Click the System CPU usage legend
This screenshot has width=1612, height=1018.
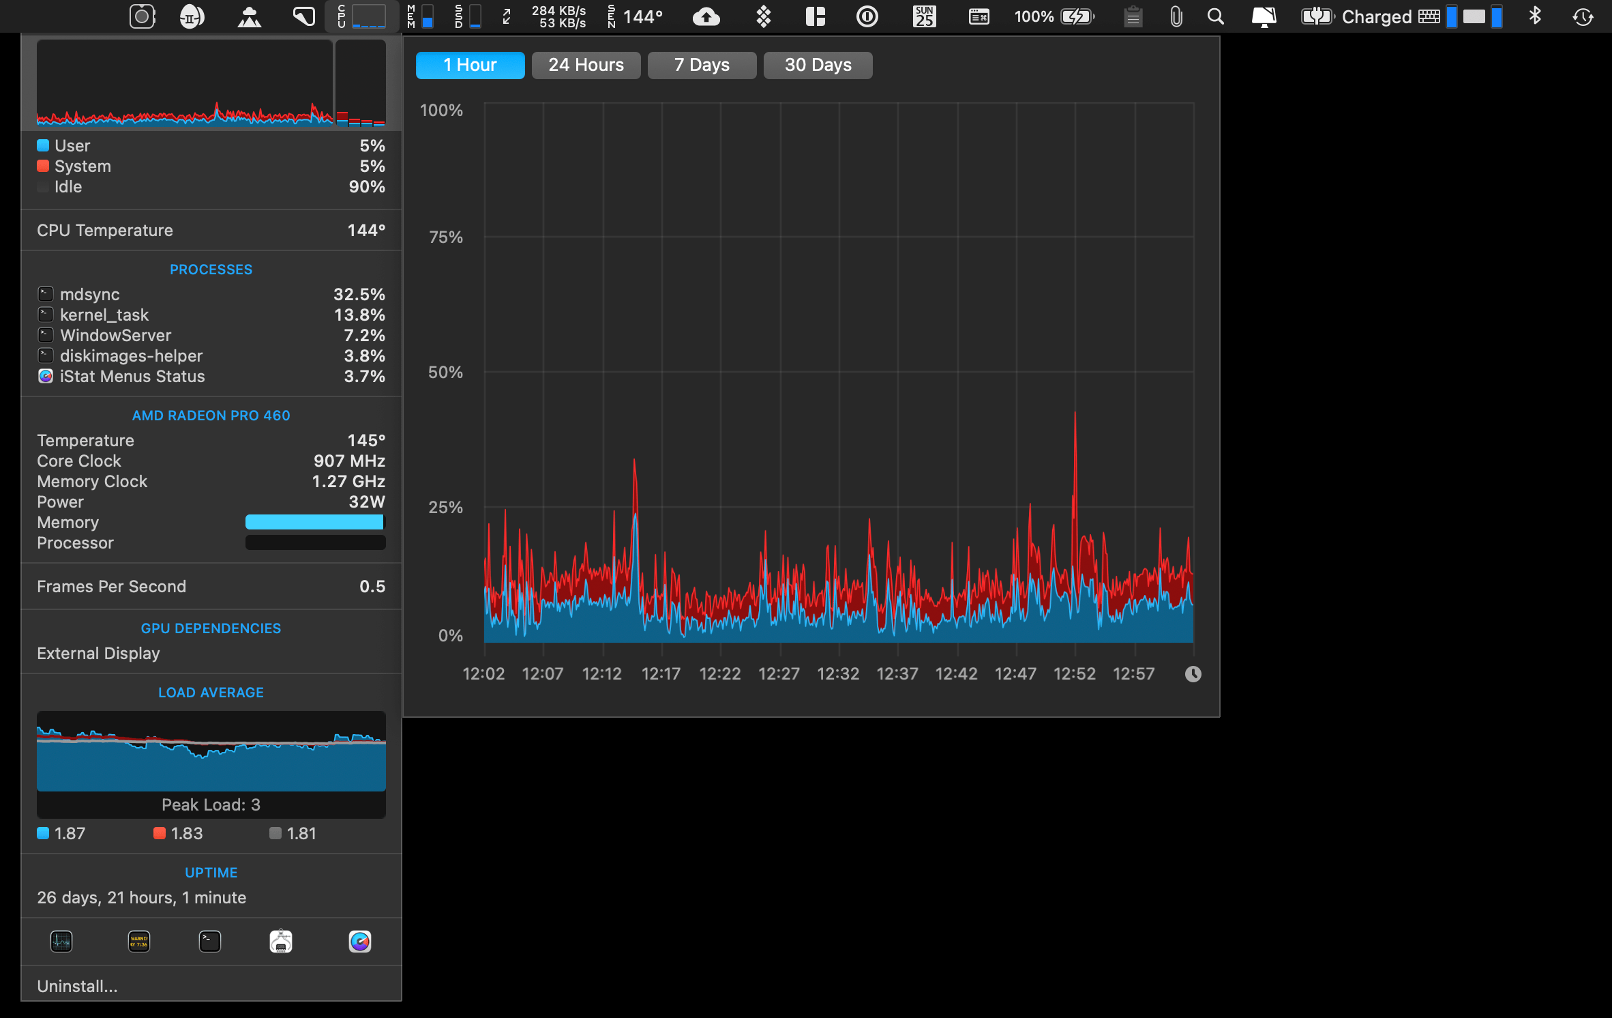point(211,166)
